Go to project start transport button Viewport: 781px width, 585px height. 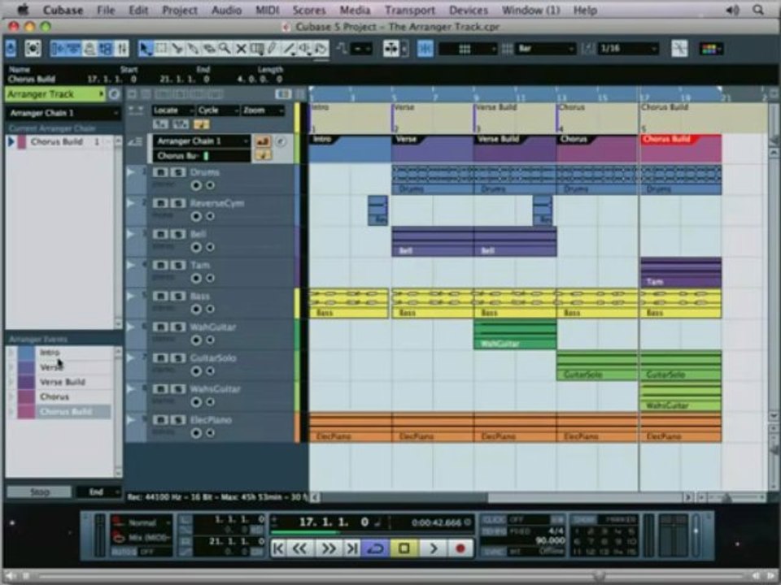[x=278, y=548]
